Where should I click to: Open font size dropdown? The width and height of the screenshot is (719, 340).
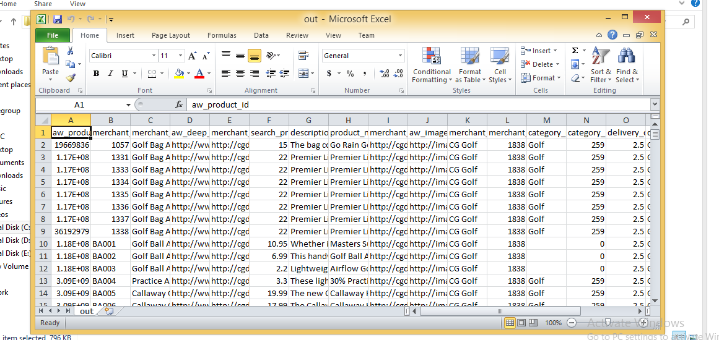[180, 56]
